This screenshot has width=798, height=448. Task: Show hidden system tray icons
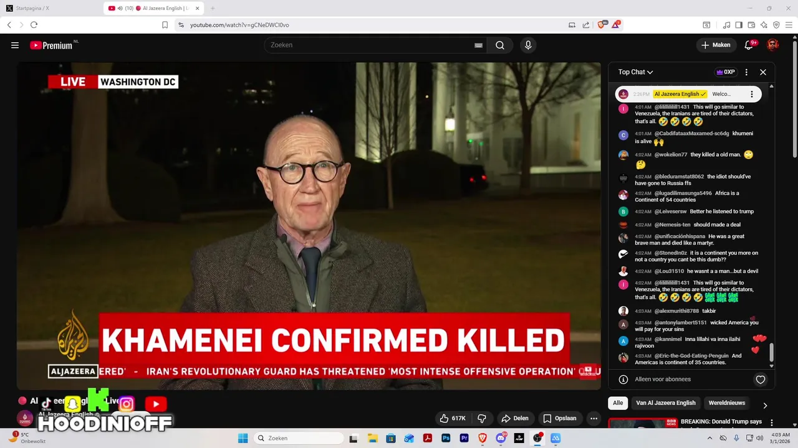pyautogui.click(x=709, y=438)
